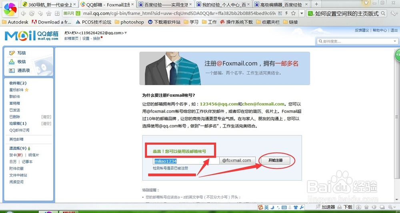Click the 加速器 accelerator in the status bar
400x213 pixels.
(326, 207)
